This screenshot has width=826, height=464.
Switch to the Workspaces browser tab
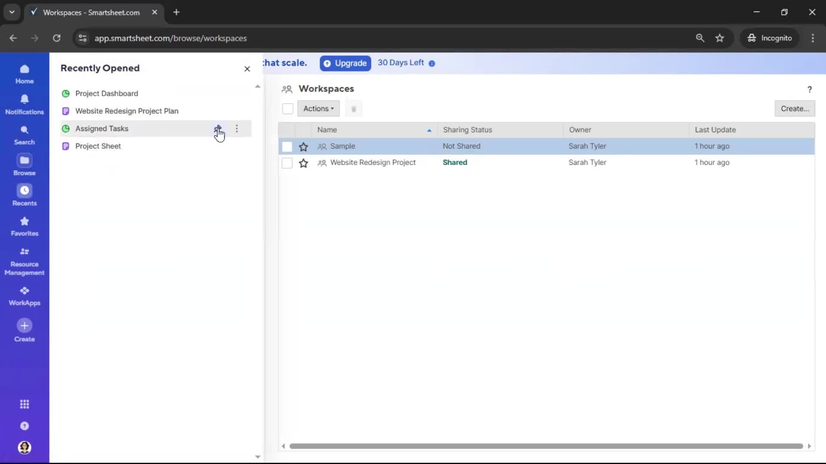click(90, 12)
